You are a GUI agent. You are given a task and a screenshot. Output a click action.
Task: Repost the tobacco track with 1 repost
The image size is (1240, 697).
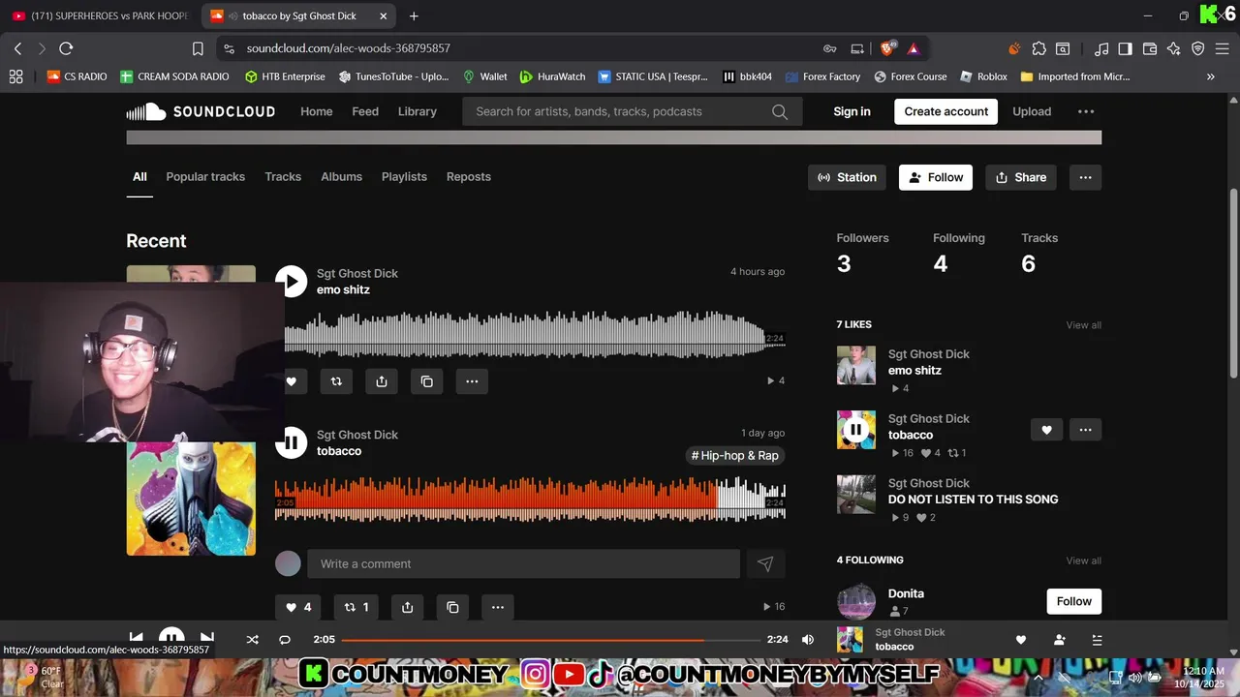pyautogui.click(x=356, y=607)
